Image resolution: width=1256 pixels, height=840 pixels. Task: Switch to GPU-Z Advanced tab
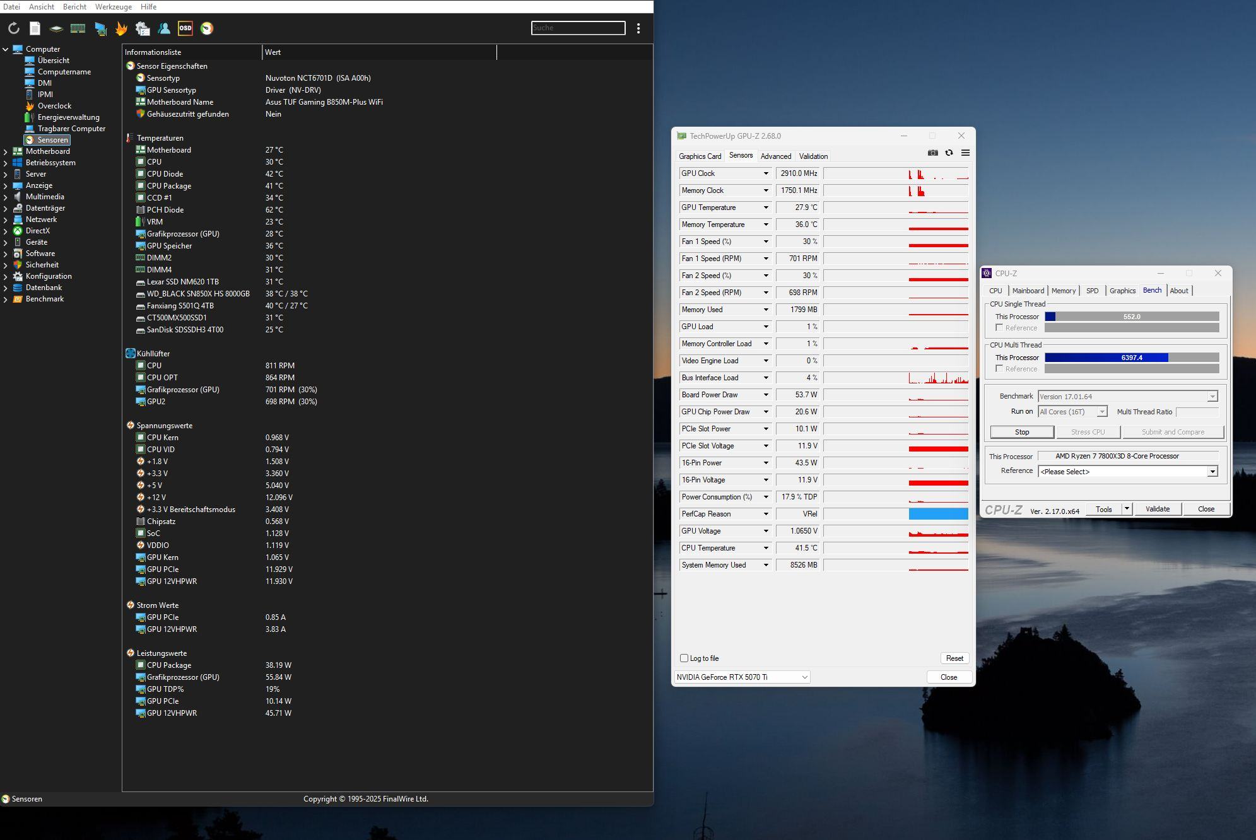(x=775, y=156)
